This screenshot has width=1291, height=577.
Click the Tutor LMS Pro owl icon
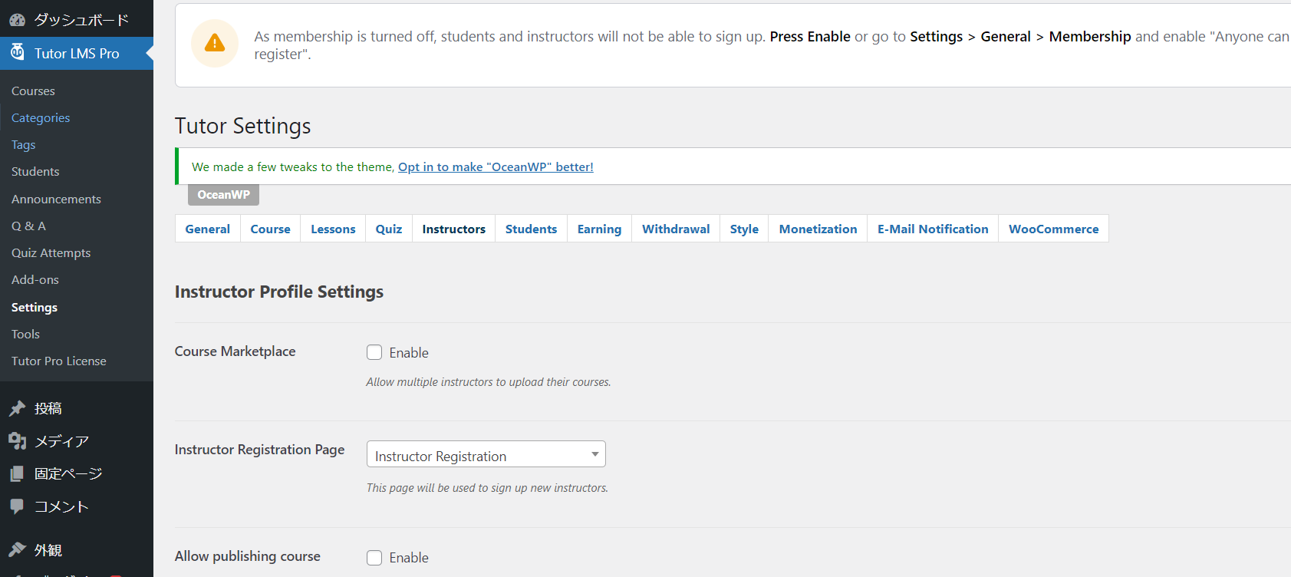[17, 53]
